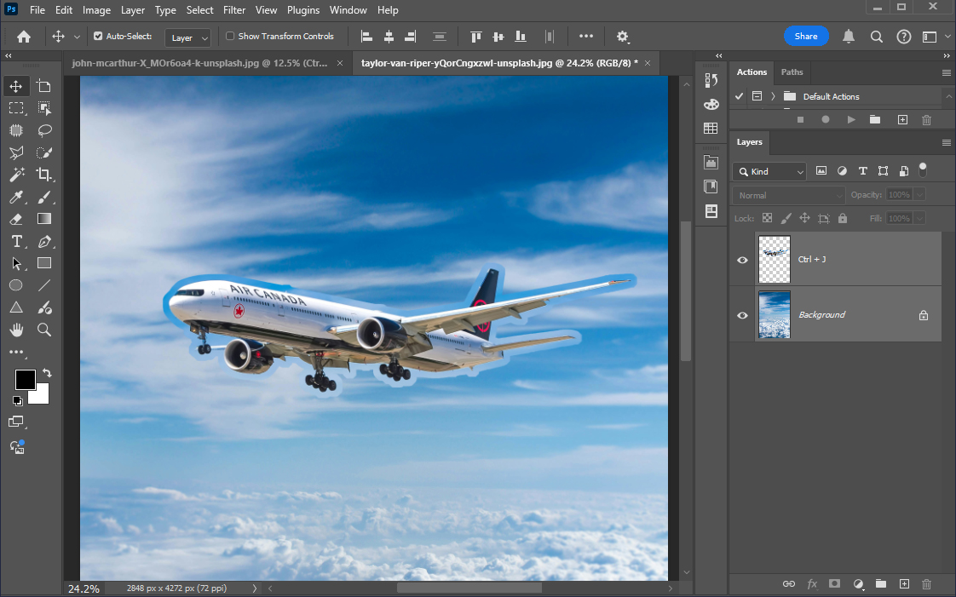Image resolution: width=956 pixels, height=597 pixels.
Task: Click the Ctrl + J layer thumbnail
Action: coord(775,259)
